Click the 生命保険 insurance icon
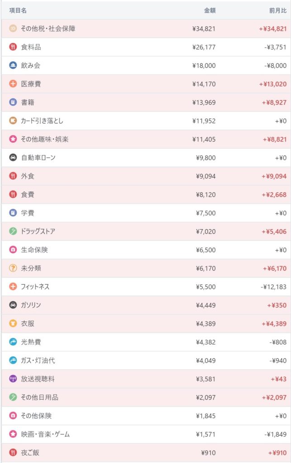291x463 pixels. (13, 250)
